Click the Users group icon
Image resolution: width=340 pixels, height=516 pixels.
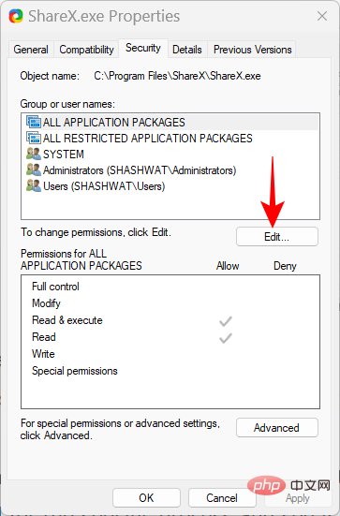coord(34,186)
